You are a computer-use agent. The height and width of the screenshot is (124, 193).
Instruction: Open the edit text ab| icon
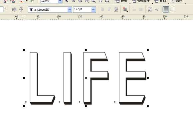pos(157,9)
